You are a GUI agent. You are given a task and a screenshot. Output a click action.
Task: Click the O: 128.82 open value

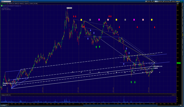(15, 3)
